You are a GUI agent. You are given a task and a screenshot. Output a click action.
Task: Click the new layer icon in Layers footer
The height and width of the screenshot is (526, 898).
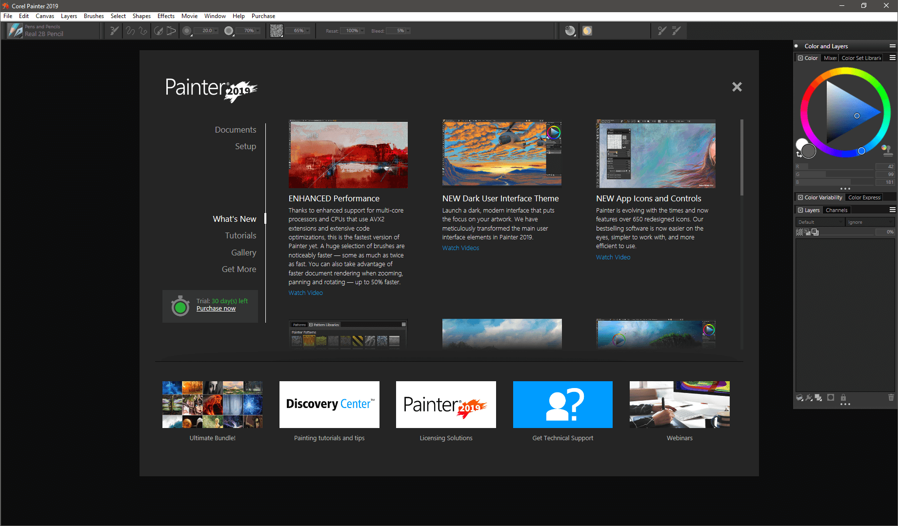pos(799,398)
